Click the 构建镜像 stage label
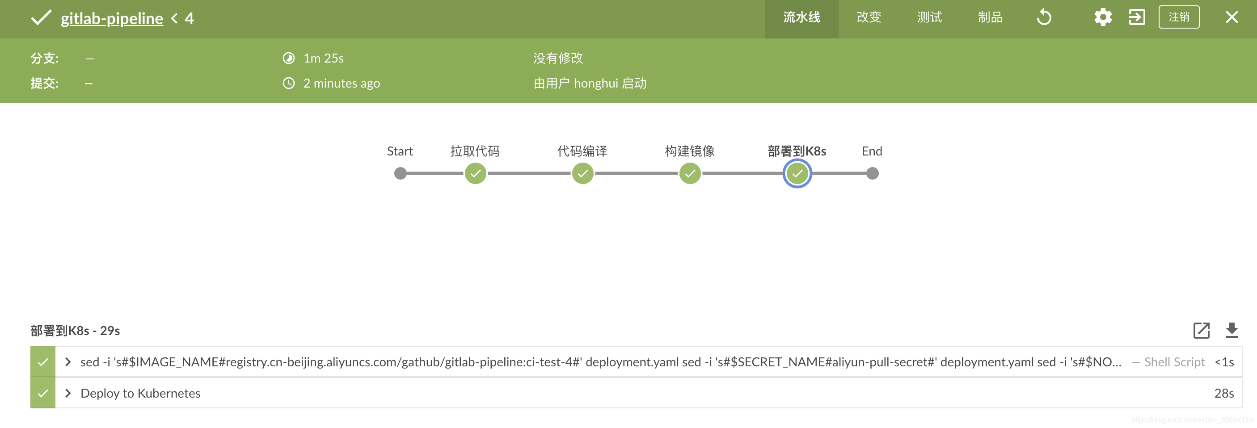The height and width of the screenshot is (428, 1257). tap(690, 151)
